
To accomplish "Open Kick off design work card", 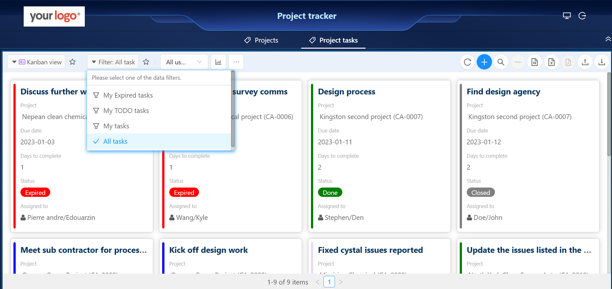I will pos(208,250).
